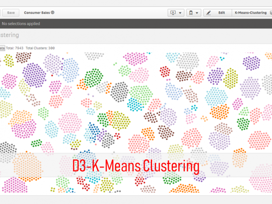
Task: Select the orange cluster on the right side
Action: coord(220,112)
